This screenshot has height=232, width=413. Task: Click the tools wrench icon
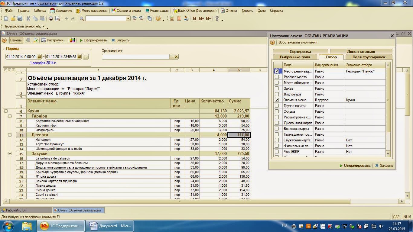click(217, 18)
